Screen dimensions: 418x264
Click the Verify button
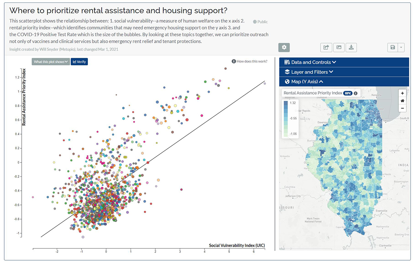[79, 62]
